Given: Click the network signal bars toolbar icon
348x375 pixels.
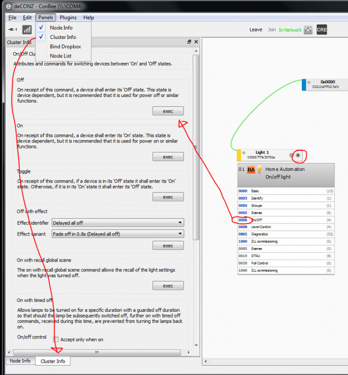Looking at the screenshot, I should 27,30.
